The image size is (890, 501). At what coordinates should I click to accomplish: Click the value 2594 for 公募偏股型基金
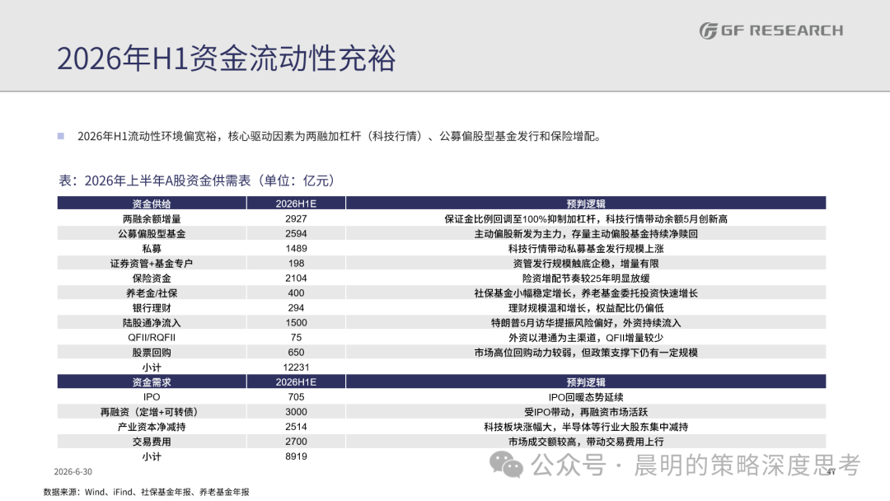(x=297, y=234)
